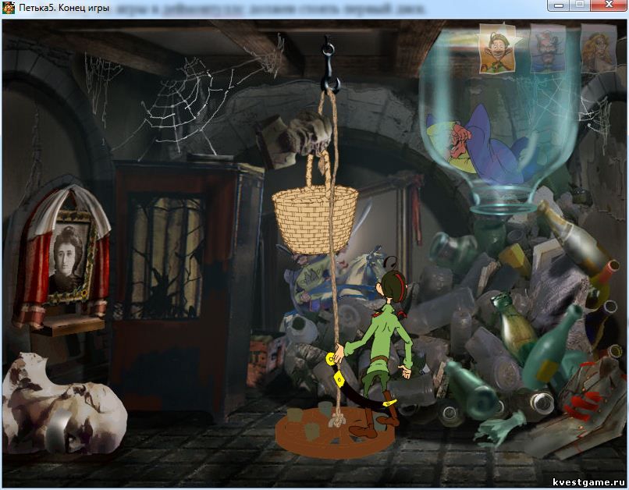
Task: Click the small wooden crate beside the cabinet
Action: [x=265, y=359]
